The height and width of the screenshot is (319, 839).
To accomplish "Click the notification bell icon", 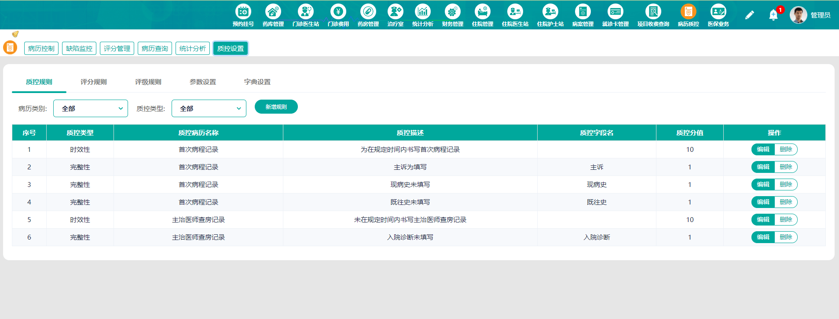I will 773,15.
